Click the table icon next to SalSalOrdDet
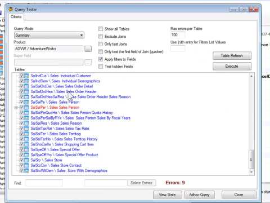This screenshot has height=203, width=270. (27, 86)
